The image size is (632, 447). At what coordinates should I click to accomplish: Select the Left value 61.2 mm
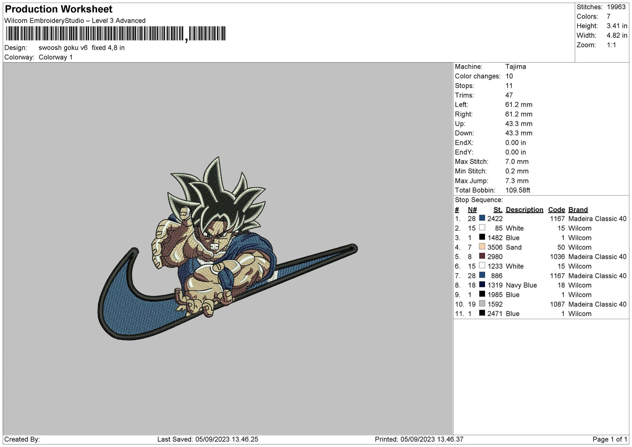click(519, 105)
